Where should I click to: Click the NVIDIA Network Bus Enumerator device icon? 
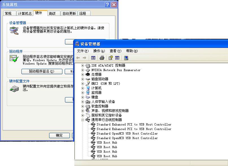88,70
